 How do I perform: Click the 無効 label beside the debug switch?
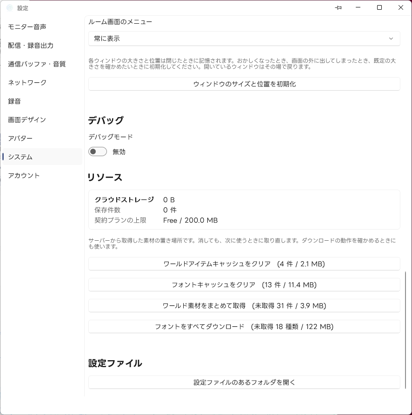pyautogui.click(x=119, y=152)
